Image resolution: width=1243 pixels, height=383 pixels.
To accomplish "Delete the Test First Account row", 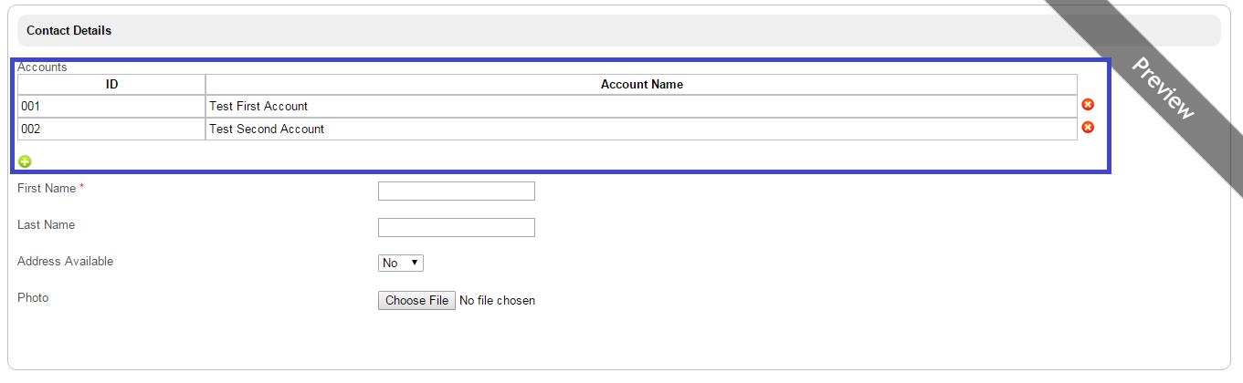I will (x=1088, y=106).
